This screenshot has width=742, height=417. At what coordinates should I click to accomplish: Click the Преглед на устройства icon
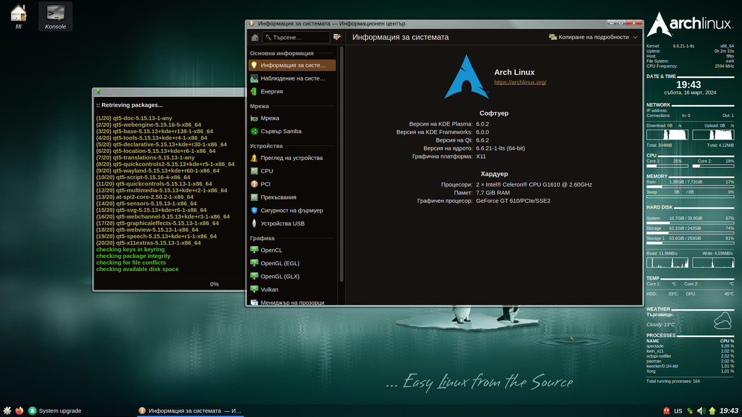pyautogui.click(x=254, y=158)
